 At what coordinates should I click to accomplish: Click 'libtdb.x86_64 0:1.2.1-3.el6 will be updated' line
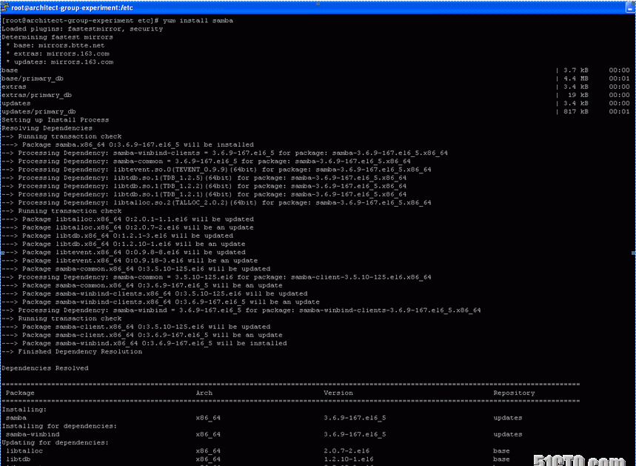(118, 236)
